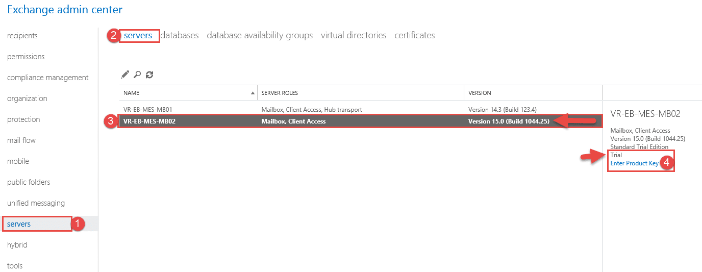Viewport: 702px width, 272px height.
Task: Click 'Mailbox, Client Access, Hub transport' cell
Action: click(x=312, y=109)
